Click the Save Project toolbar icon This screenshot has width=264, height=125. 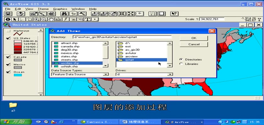pyautogui.click(x=8, y=14)
